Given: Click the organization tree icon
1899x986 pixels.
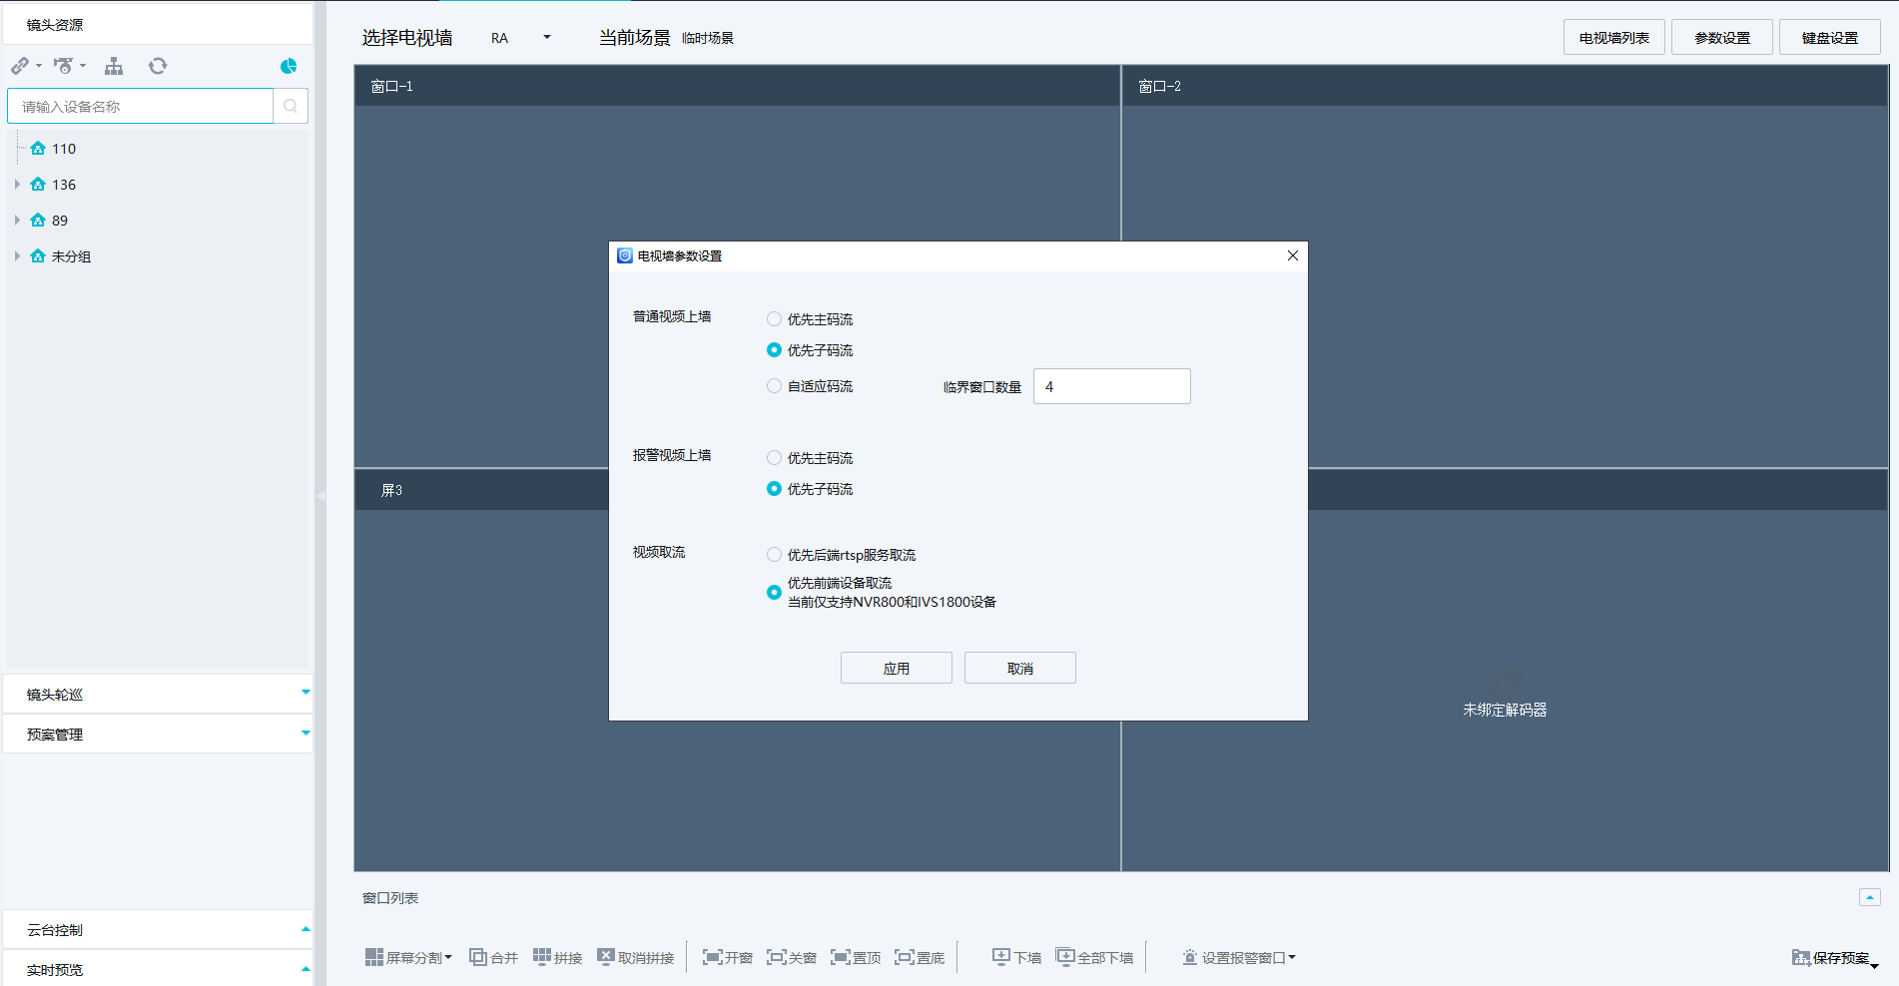Looking at the screenshot, I should pyautogui.click(x=114, y=66).
